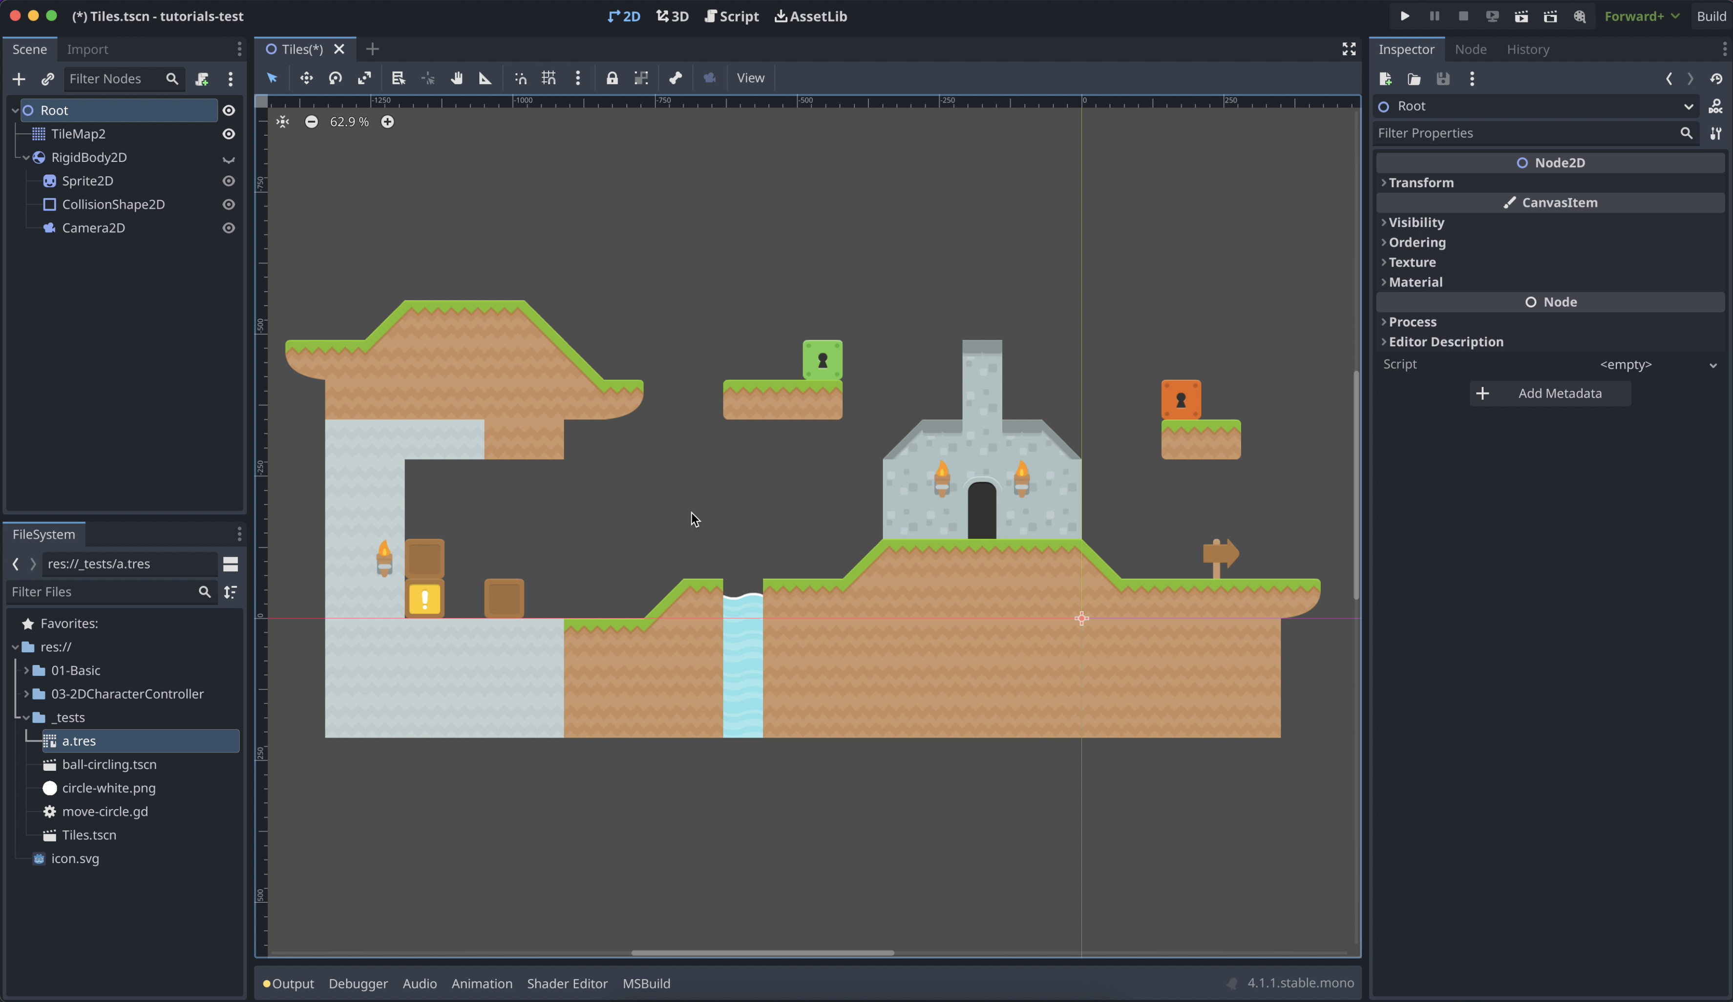The width and height of the screenshot is (1733, 1002).
Task: Open the View menu in toolbar
Action: 750,79
